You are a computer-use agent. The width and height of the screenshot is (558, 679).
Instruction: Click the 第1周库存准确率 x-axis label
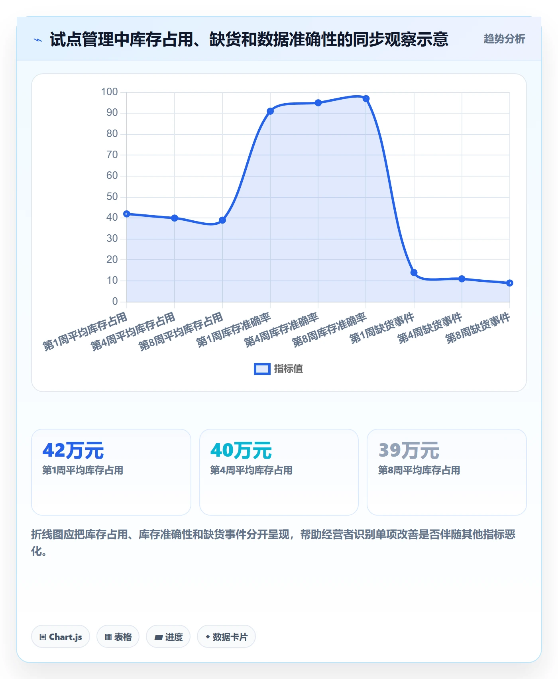[x=234, y=330]
